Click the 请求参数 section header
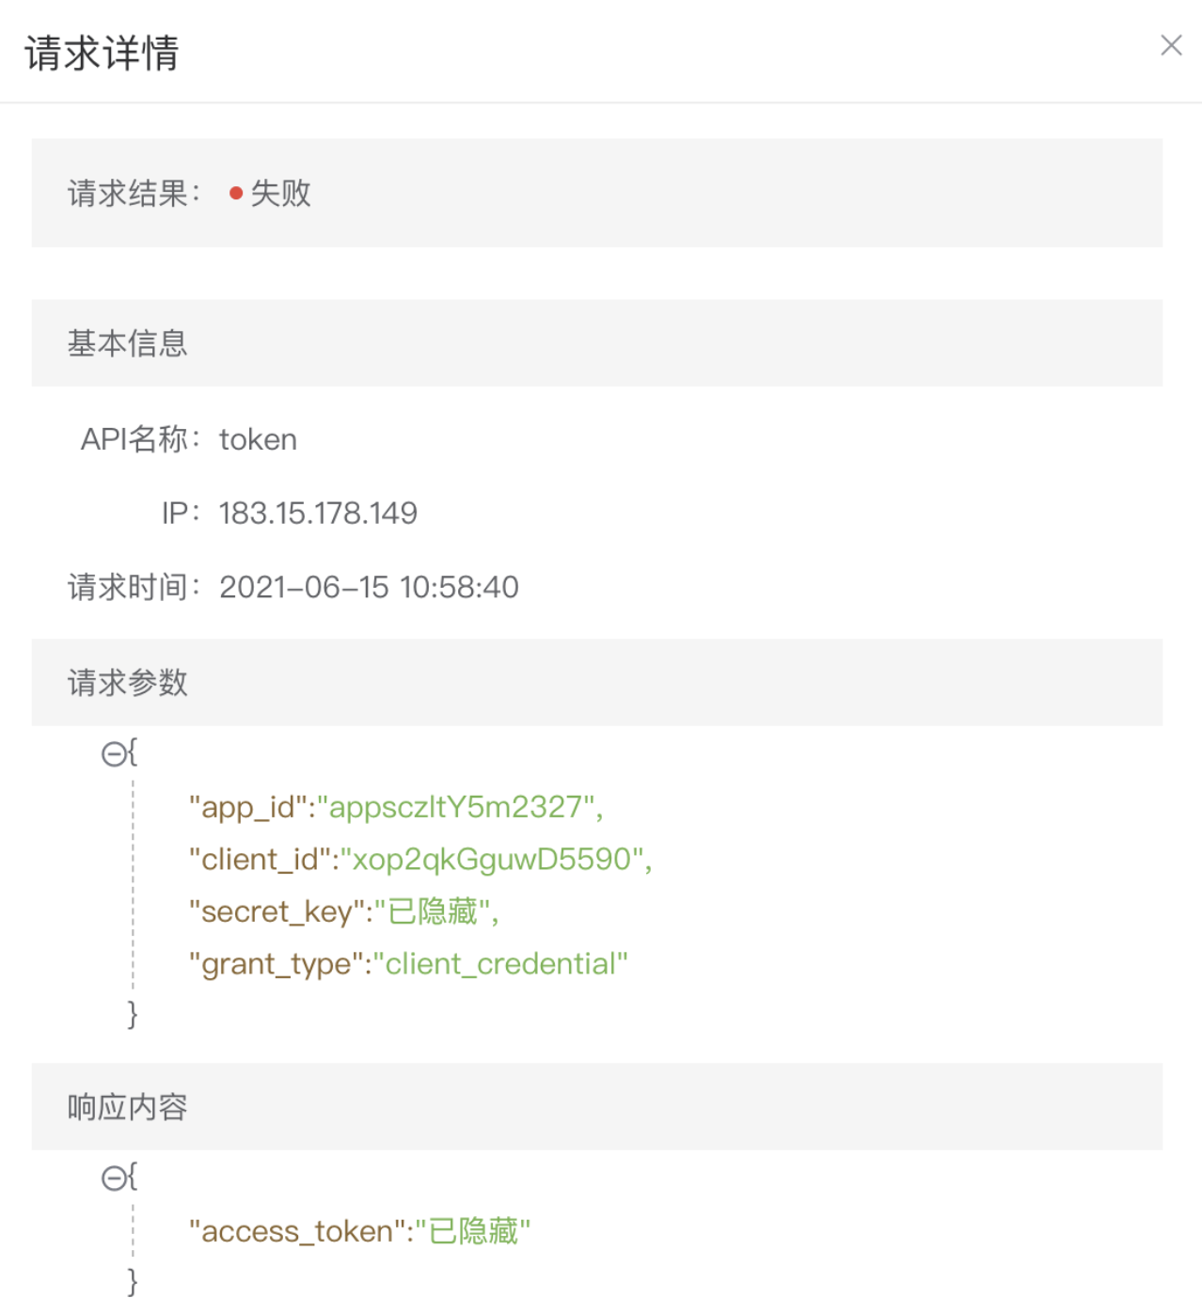Screen dimensions: 1202x1298 [128, 684]
